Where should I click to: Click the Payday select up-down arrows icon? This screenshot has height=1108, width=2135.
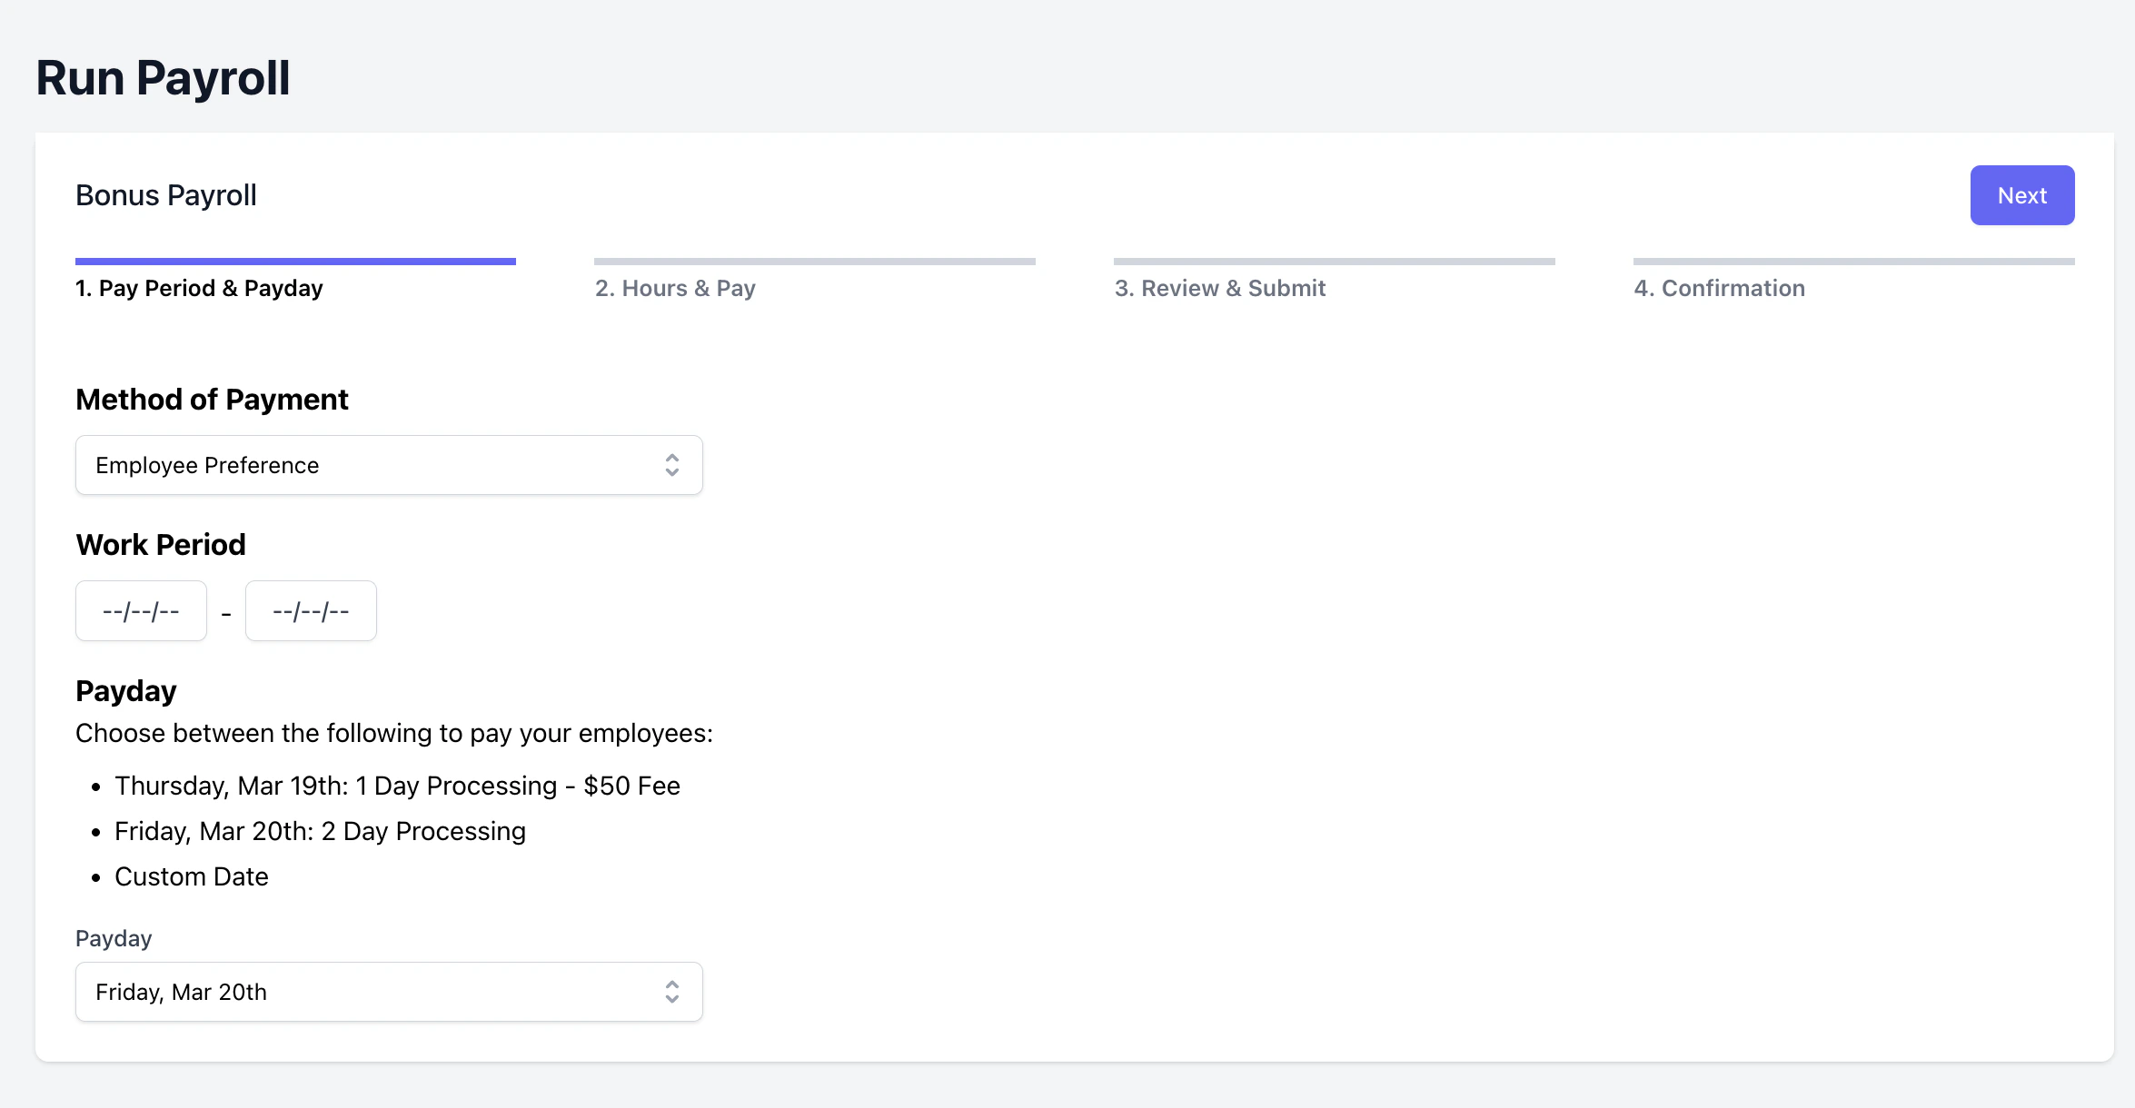coord(671,992)
